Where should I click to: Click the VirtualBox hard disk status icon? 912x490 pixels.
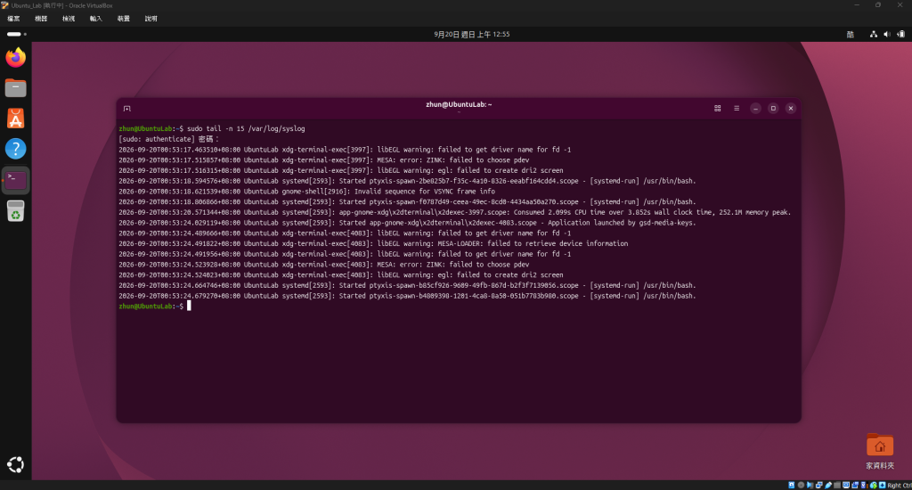pyautogui.click(x=792, y=485)
